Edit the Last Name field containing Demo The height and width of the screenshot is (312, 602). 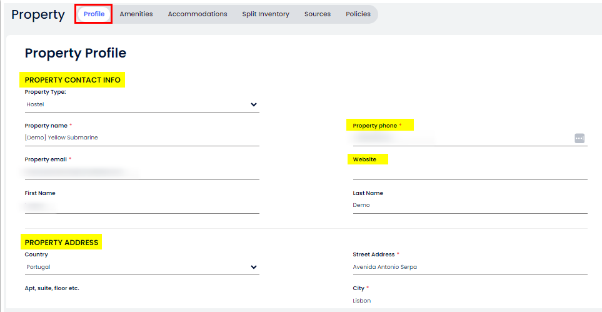(x=469, y=205)
